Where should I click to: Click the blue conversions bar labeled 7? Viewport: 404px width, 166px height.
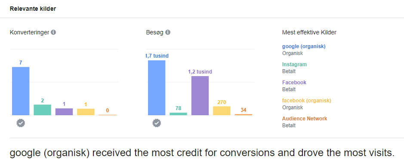point(21,91)
